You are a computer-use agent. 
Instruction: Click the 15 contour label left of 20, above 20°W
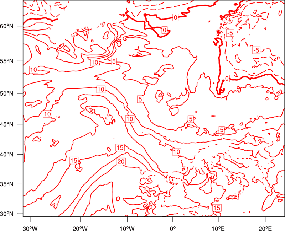point(74,161)
